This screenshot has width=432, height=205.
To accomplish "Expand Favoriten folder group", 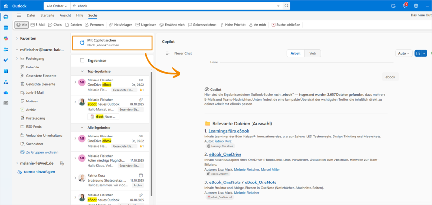I will pyautogui.click(x=17, y=38).
